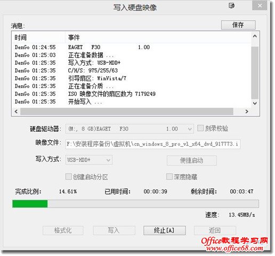The height and width of the screenshot is (256, 275).
Task: Select the row '引导扇区: WinVista/7'
Action: tap(132, 78)
